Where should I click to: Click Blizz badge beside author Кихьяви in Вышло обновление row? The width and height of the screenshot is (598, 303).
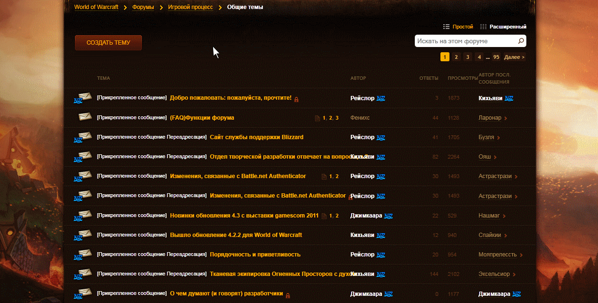[381, 235]
